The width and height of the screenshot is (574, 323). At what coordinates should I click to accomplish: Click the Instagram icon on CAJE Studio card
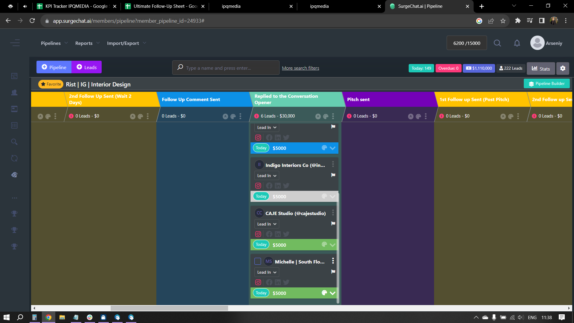pos(258,234)
